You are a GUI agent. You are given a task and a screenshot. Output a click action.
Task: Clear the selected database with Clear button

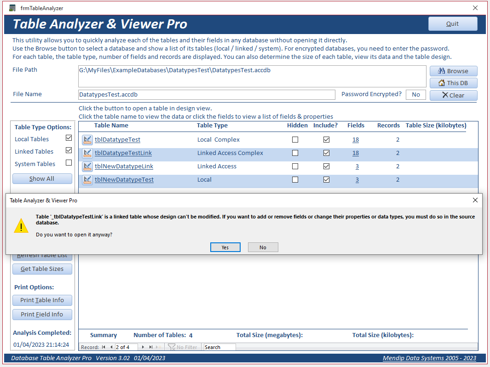[x=454, y=95]
